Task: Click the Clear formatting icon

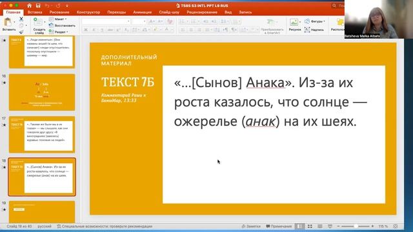Action: (x=170, y=21)
